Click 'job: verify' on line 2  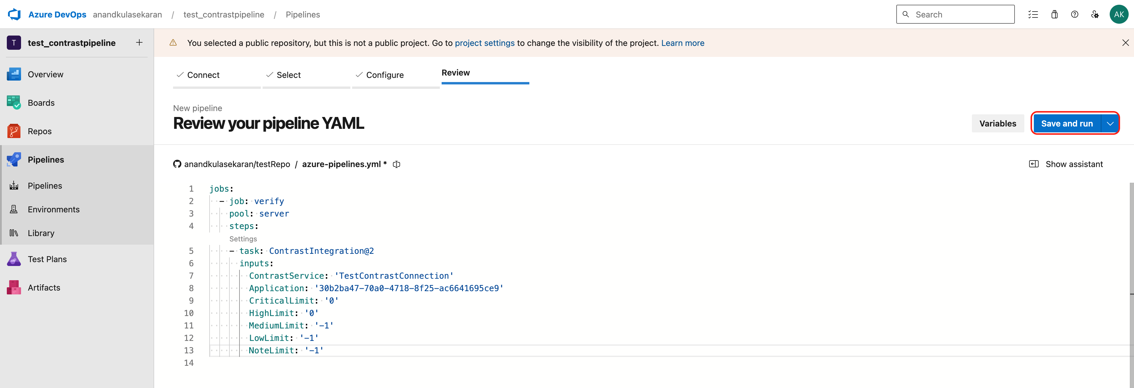256,201
